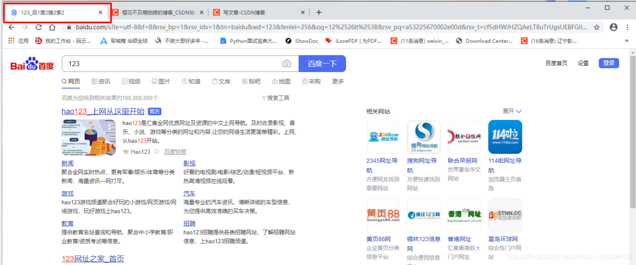Click the 百度一下 search button
The height and width of the screenshot is (265, 636).
[322, 64]
